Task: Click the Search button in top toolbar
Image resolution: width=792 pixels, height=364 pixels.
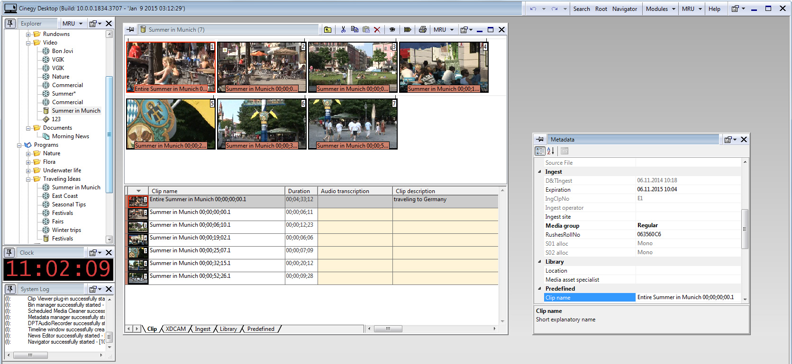Action: pos(582,9)
